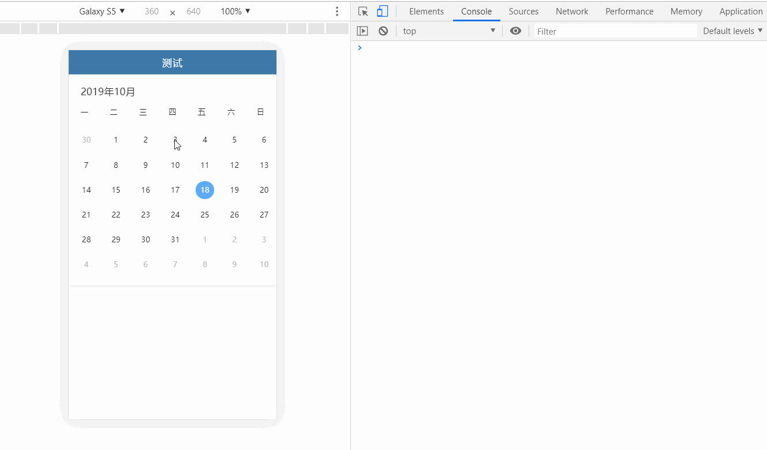
Task: Open the top JavaScript context dropdown
Action: 449,31
